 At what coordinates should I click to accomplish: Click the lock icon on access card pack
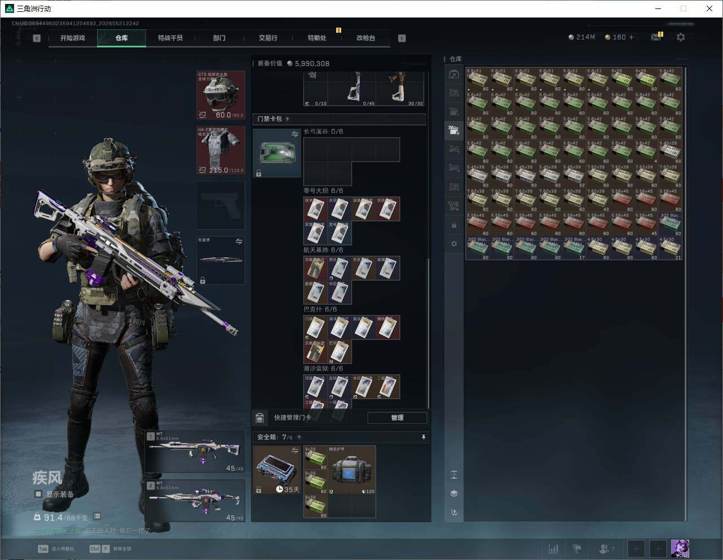(x=258, y=173)
